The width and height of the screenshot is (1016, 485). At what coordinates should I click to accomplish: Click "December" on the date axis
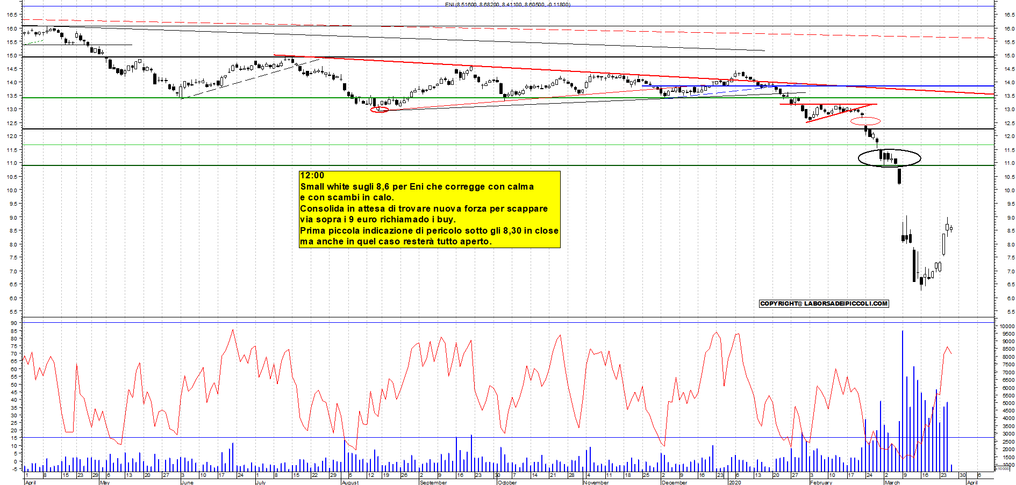point(674,482)
